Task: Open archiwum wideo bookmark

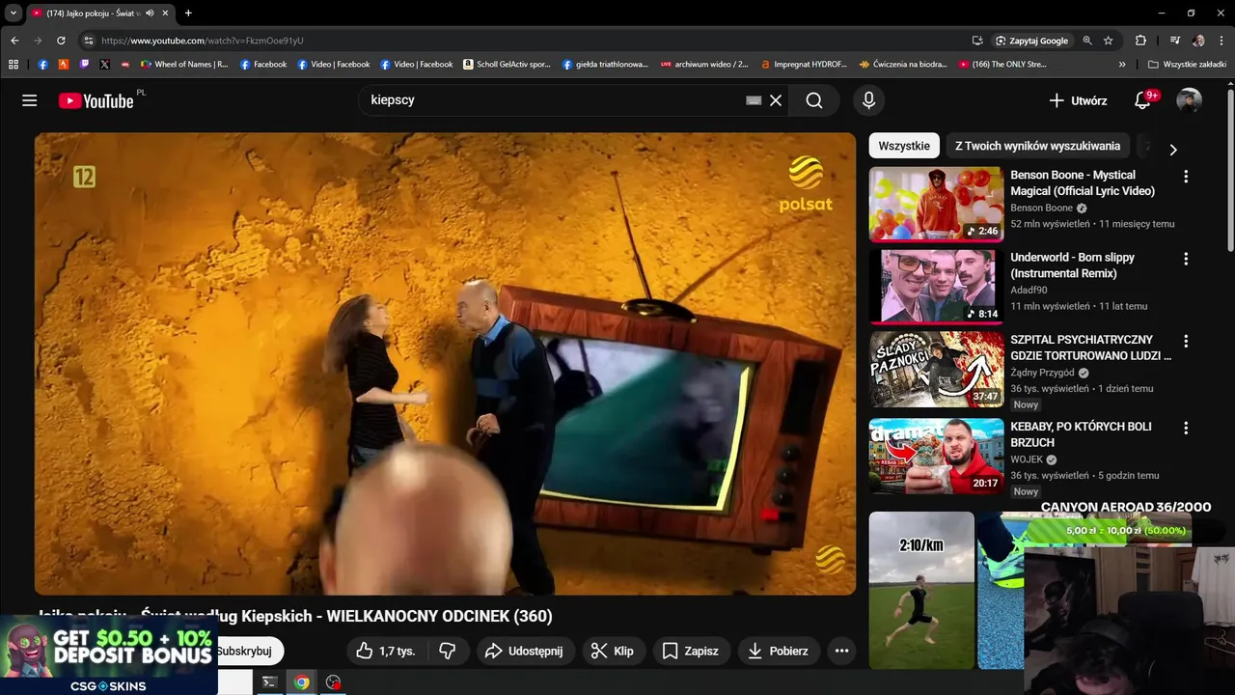Action: click(704, 65)
